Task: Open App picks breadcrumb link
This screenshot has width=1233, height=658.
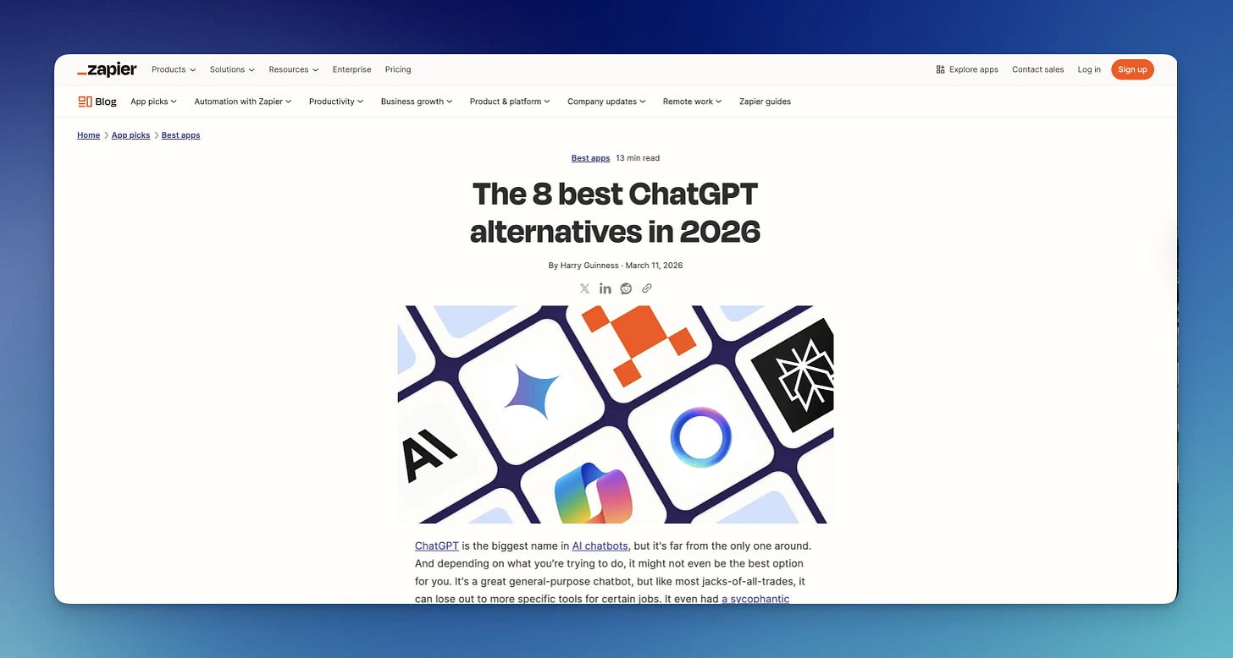Action: (x=130, y=135)
